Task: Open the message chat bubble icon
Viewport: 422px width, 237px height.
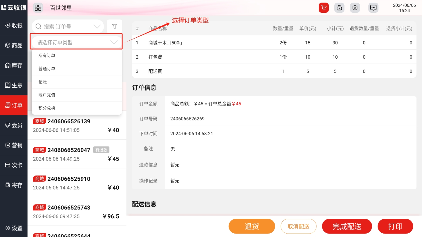Action: click(x=373, y=8)
